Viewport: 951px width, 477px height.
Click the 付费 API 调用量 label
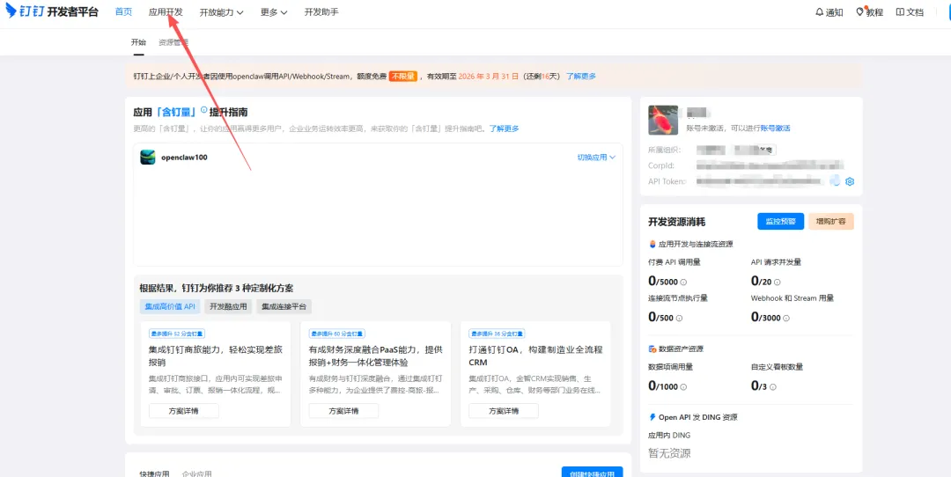tap(675, 262)
